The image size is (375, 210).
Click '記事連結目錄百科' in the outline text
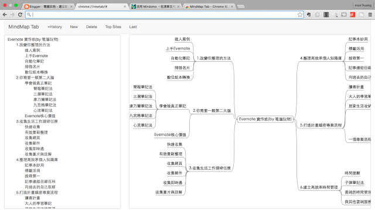tap(40, 182)
